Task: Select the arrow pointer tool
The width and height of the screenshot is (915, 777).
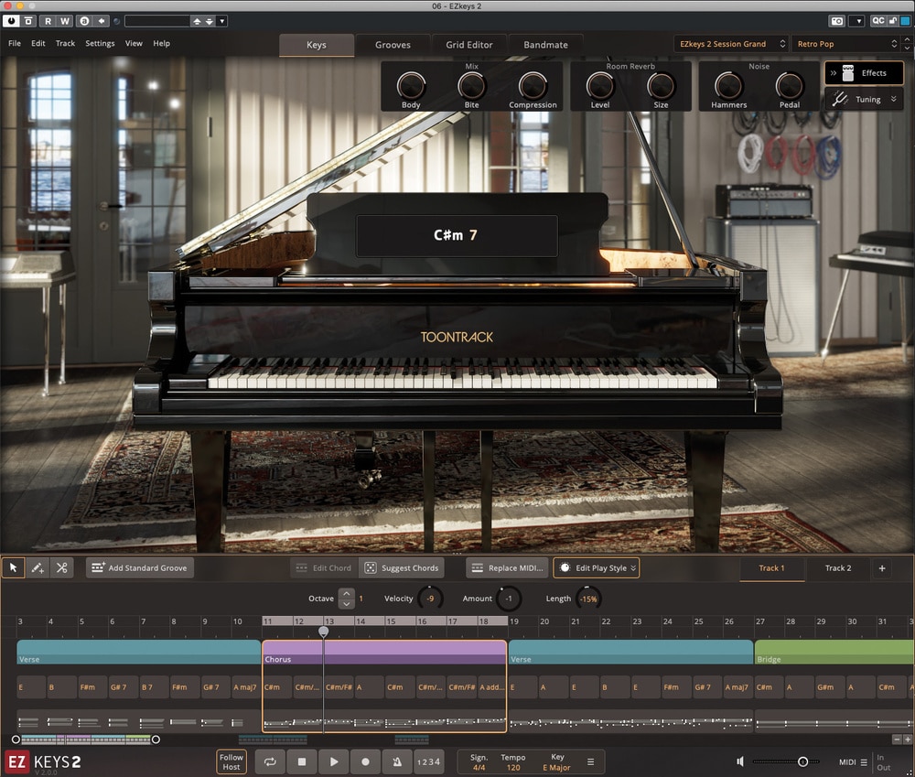Action: [14, 567]
